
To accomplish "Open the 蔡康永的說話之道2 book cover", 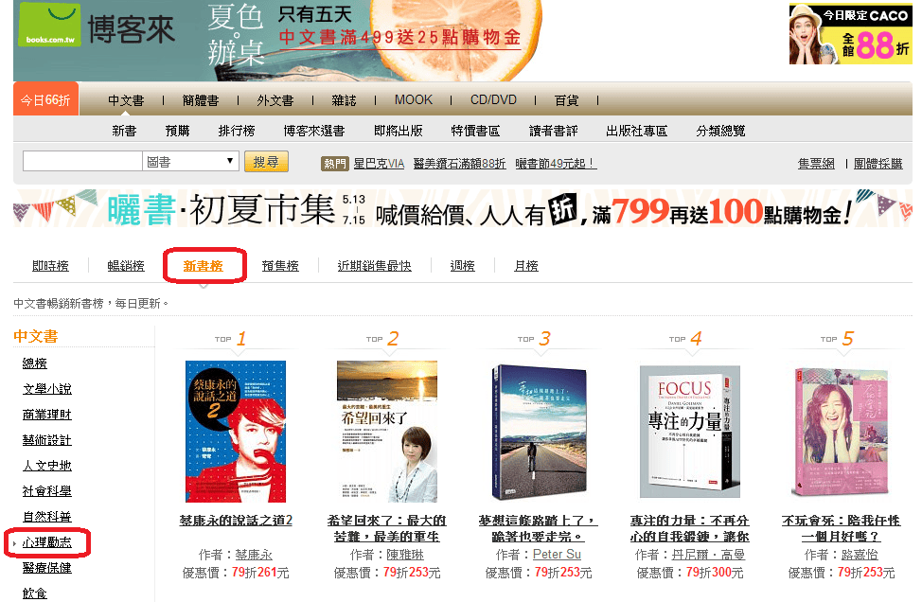I will point(236,432).
